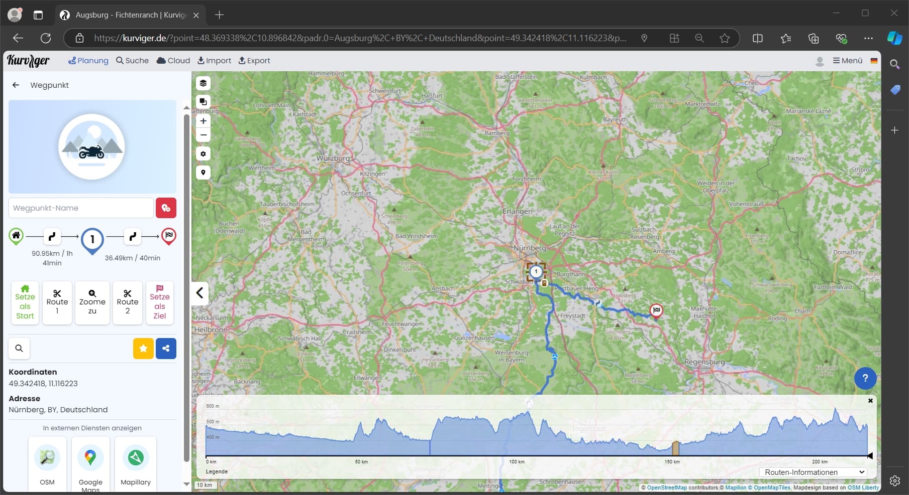Open the Menü hamburger menu
Screen dimensions: 909x495
[x=847, y=61]
